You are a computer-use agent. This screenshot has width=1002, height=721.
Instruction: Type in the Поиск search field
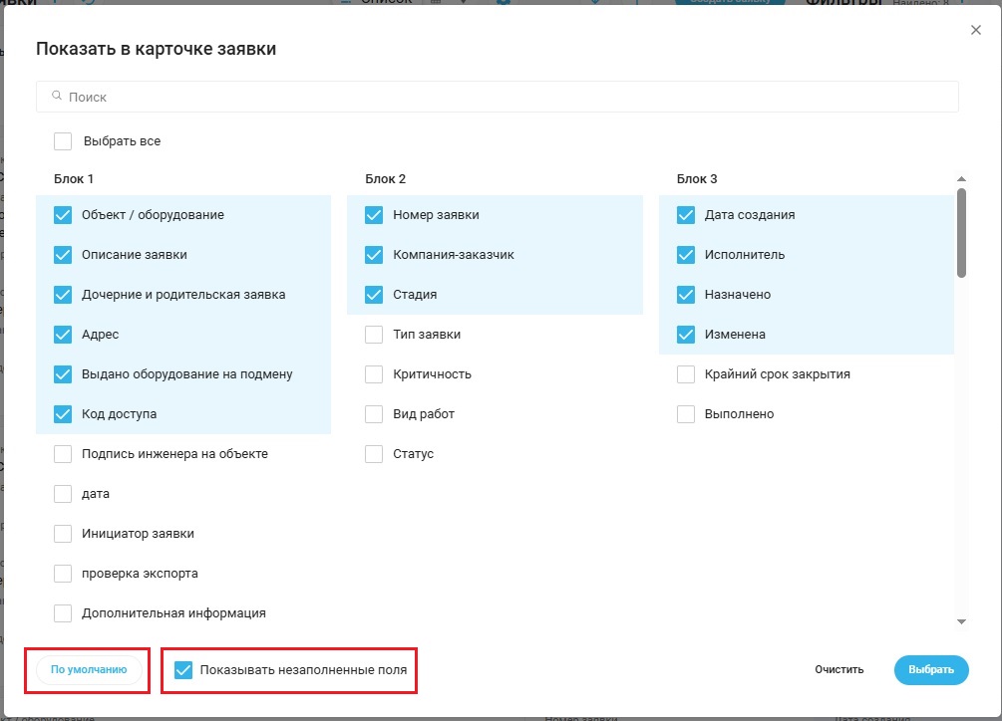[499, 97]
